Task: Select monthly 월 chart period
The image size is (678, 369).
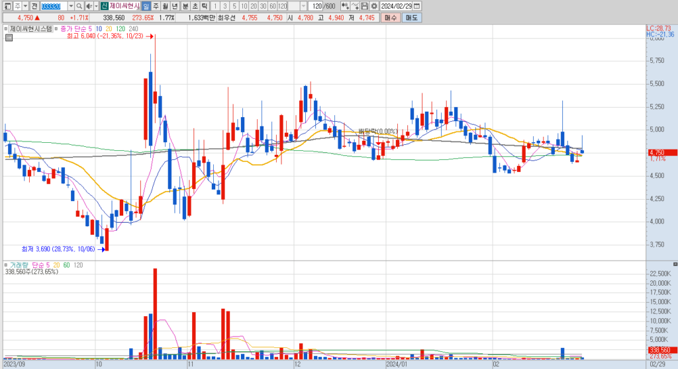Action: coord(165,6)
